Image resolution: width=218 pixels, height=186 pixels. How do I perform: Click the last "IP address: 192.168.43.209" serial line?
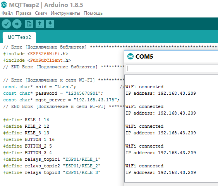[x=161, y=172]
